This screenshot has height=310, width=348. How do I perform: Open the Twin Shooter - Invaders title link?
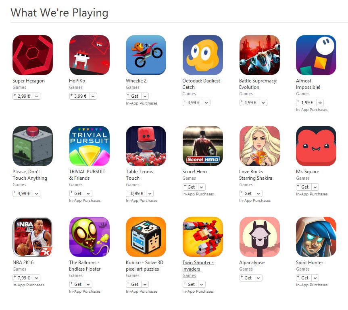click(x=198, y=266)
